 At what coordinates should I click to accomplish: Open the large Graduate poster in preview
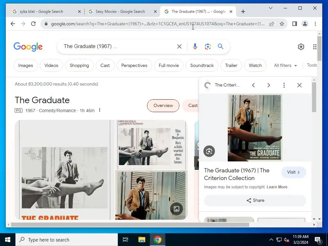pyautogui.click(x=255, y=128)
